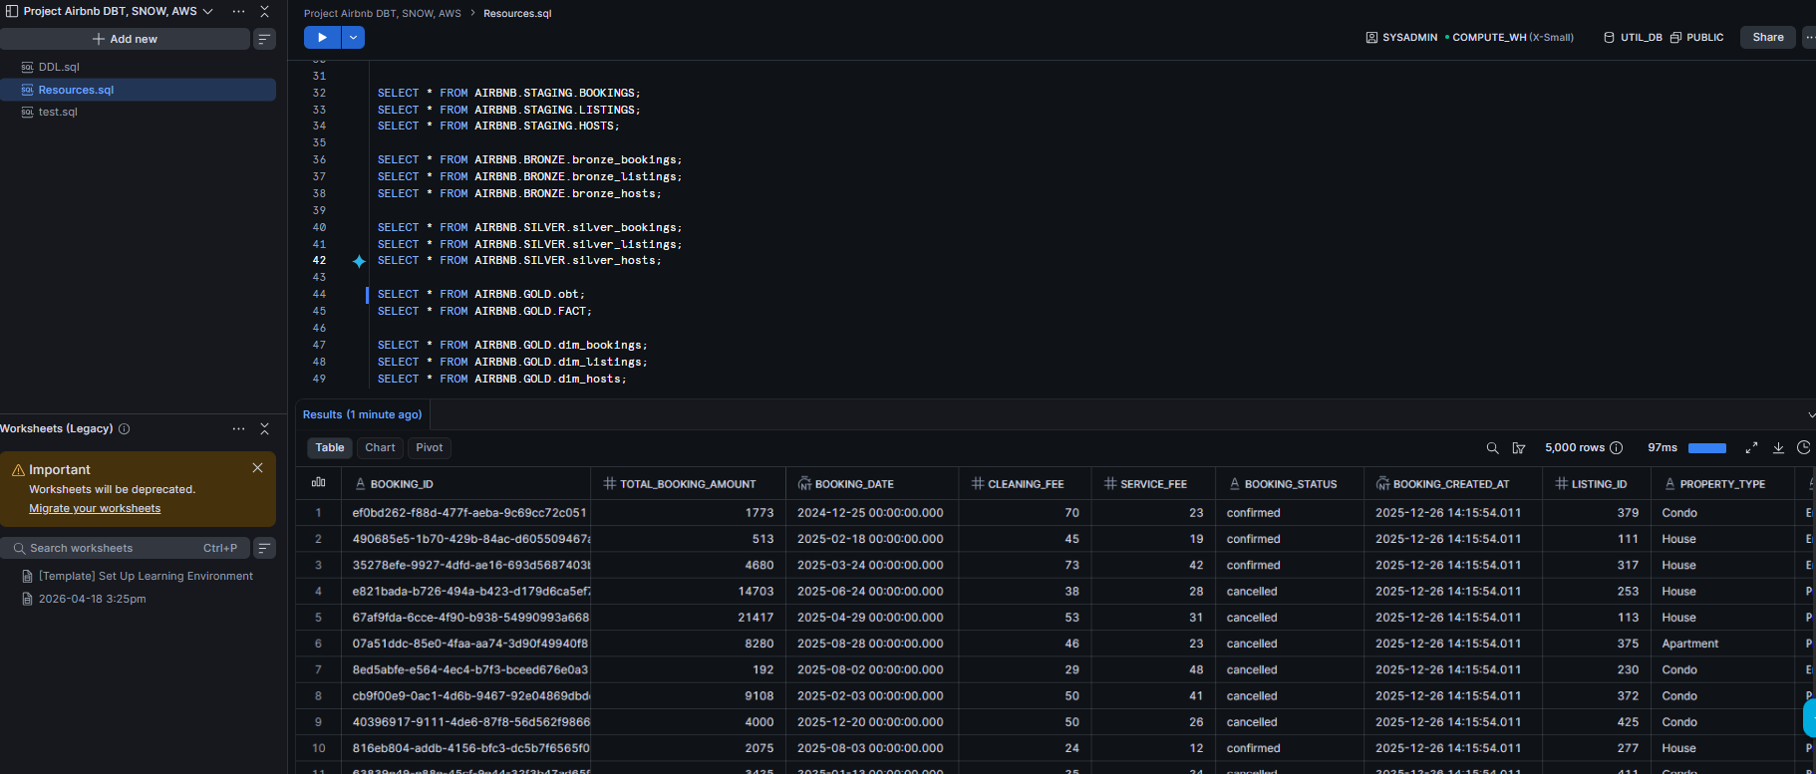
Task: Click the Add new button
Action: (125, 39)
